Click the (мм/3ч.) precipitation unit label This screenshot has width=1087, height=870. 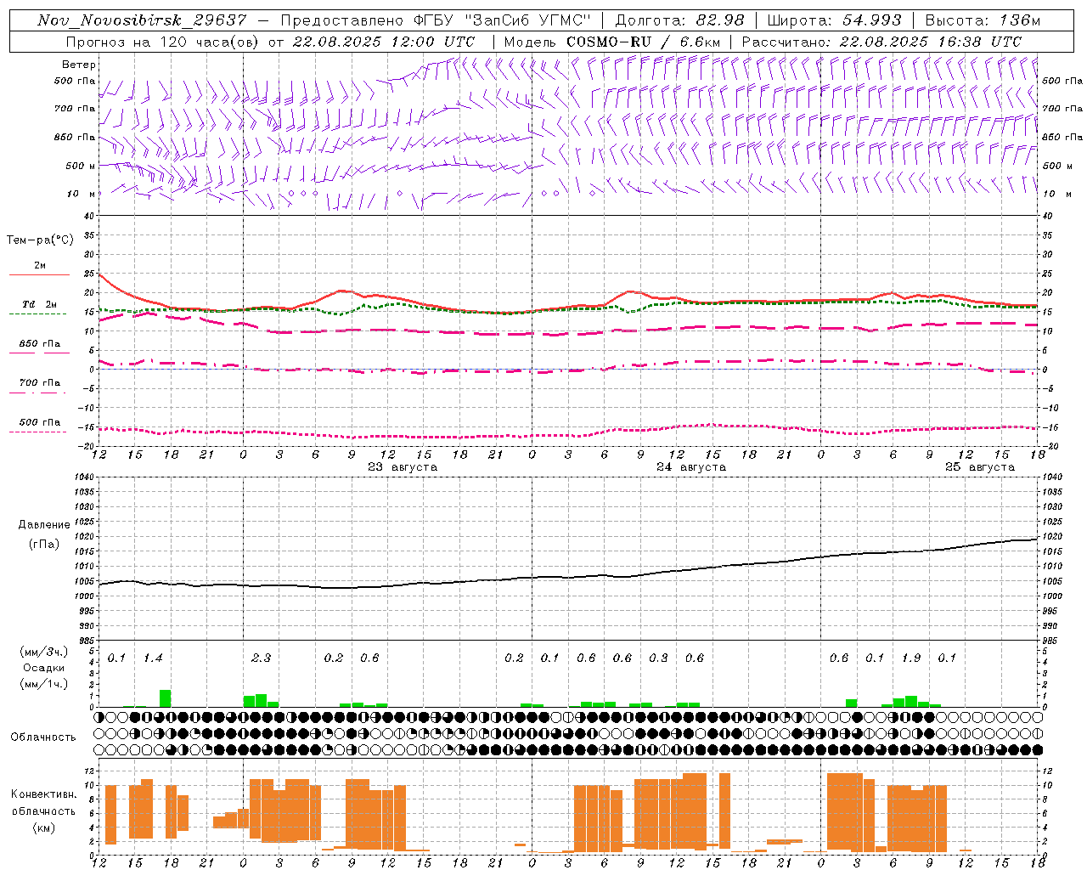(44, 652)
